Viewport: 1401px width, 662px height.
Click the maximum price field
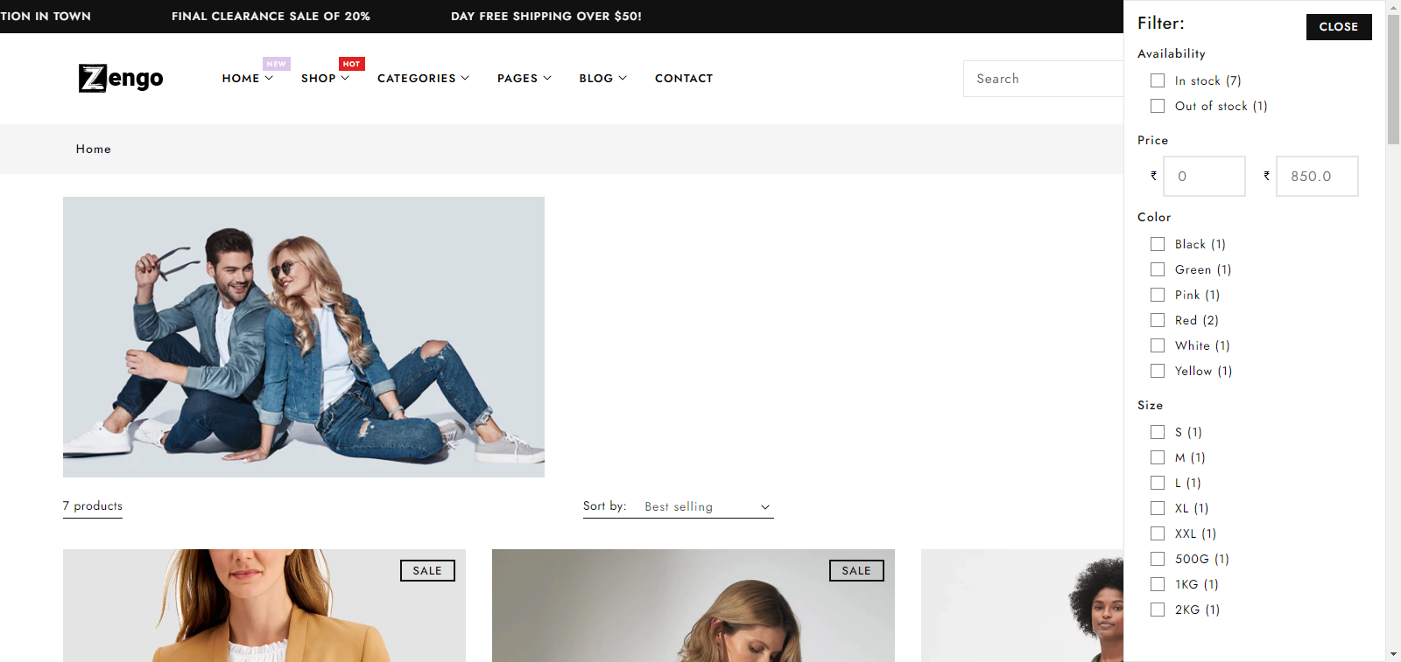pyautogui.click(x=1316, y=177)
